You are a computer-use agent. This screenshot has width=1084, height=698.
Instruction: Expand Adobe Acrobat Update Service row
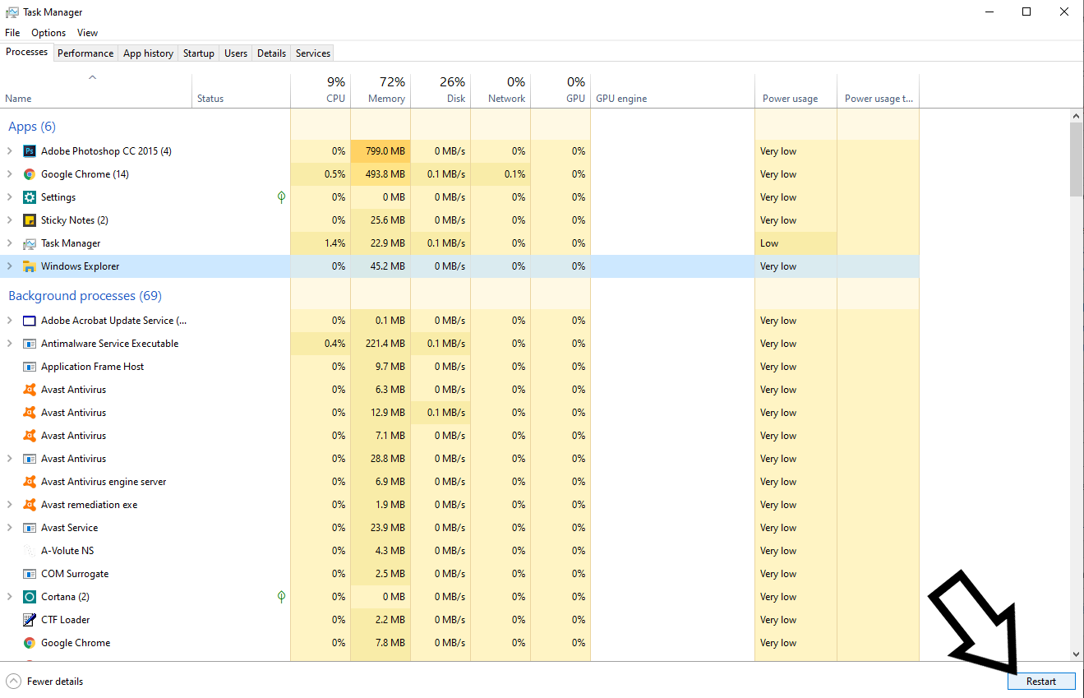[10, 321]
